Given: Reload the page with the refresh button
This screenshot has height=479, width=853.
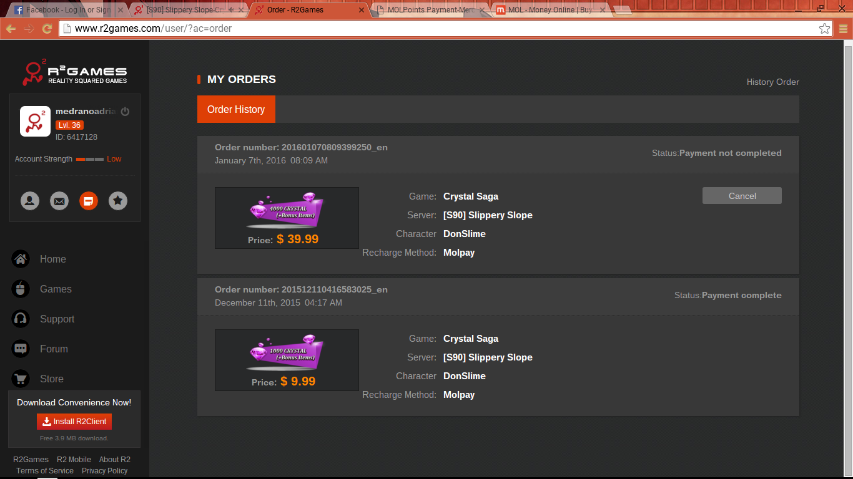Looking at the screenshot, I should (x=47, y=29).
